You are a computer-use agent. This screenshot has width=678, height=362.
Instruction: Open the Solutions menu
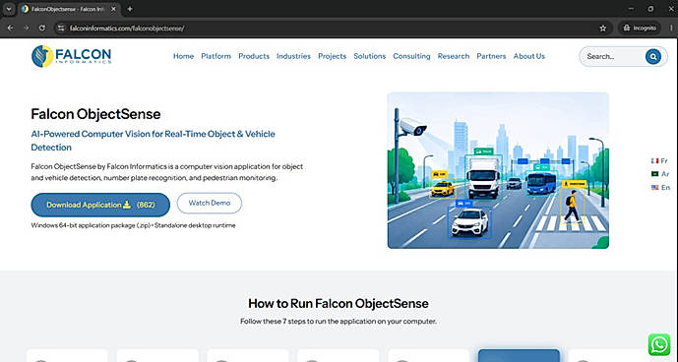(370, 56)
